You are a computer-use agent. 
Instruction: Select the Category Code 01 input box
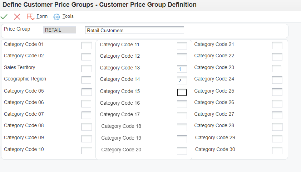[87, 45]
